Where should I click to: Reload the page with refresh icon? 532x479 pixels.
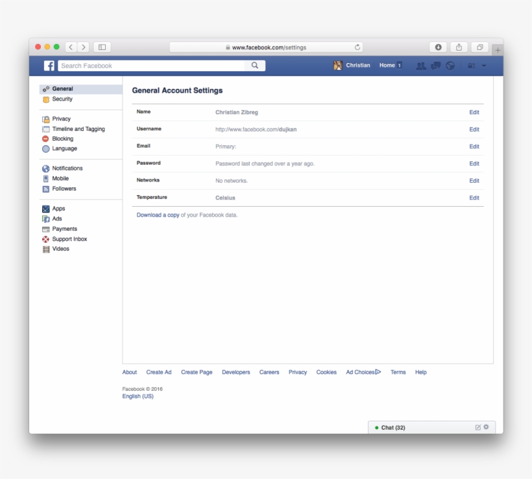pyautogui.click(x=357, y=47)
